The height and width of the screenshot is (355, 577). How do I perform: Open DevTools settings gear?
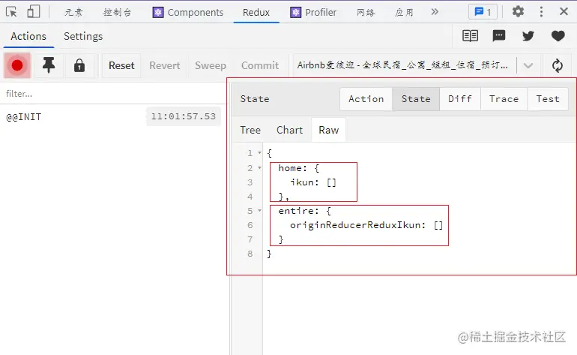[518, 11]
